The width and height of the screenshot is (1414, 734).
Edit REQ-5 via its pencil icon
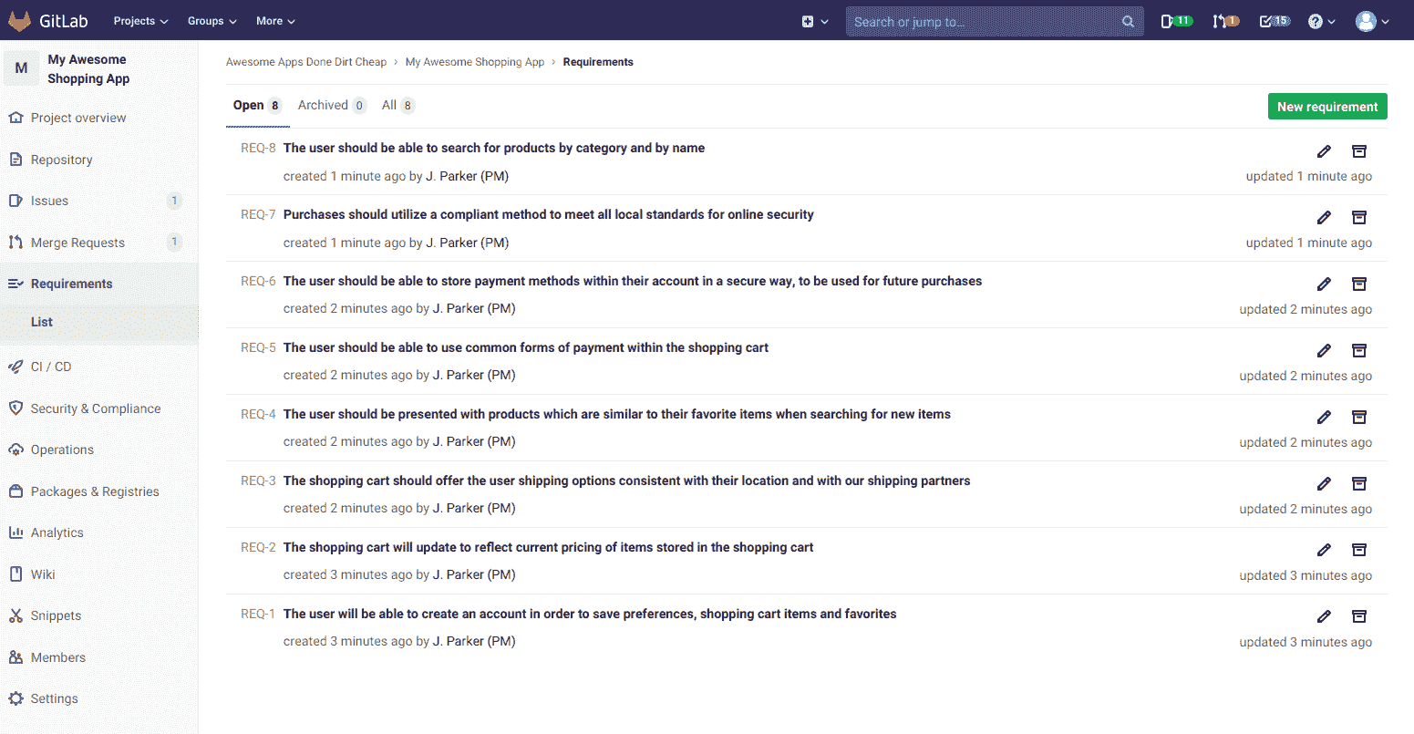[1324, 350]
